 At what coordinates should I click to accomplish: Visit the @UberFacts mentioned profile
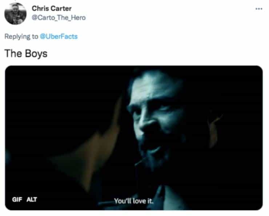pyautogui.click(x=59, y=36)
